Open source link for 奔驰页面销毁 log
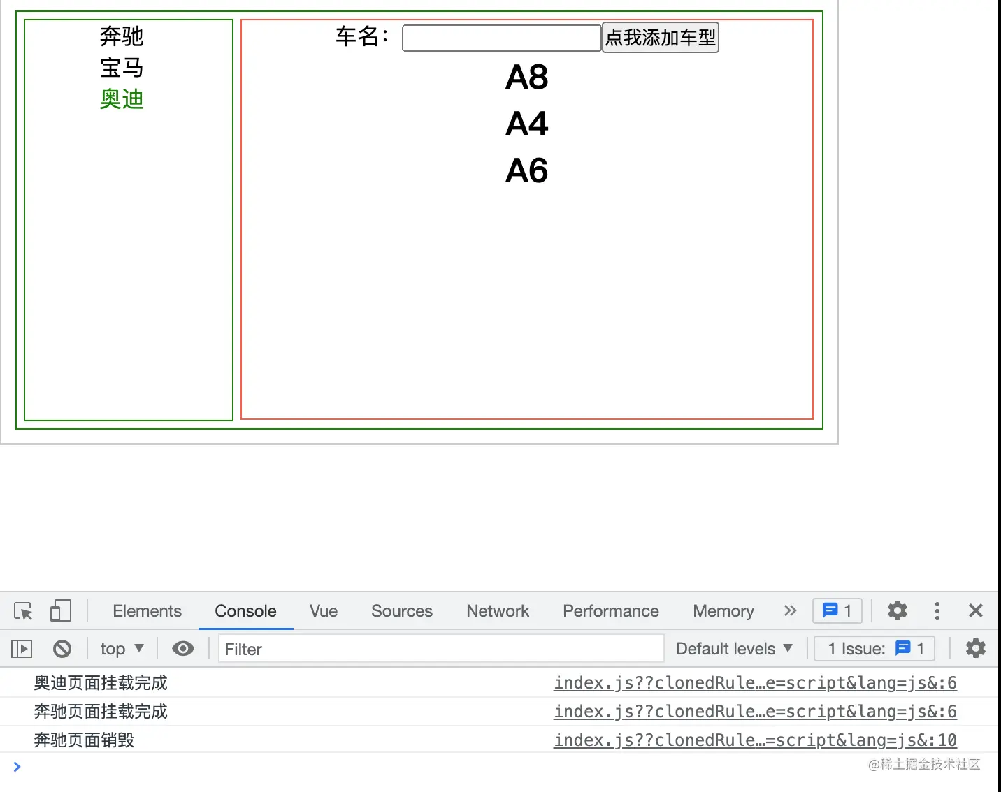This screenshot has width=1001, height=792. pyautogui.click(x=755, y=740)
